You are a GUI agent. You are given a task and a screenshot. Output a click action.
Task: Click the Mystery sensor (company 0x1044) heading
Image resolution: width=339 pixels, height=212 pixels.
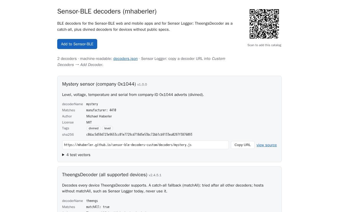(x=99, y=84)
